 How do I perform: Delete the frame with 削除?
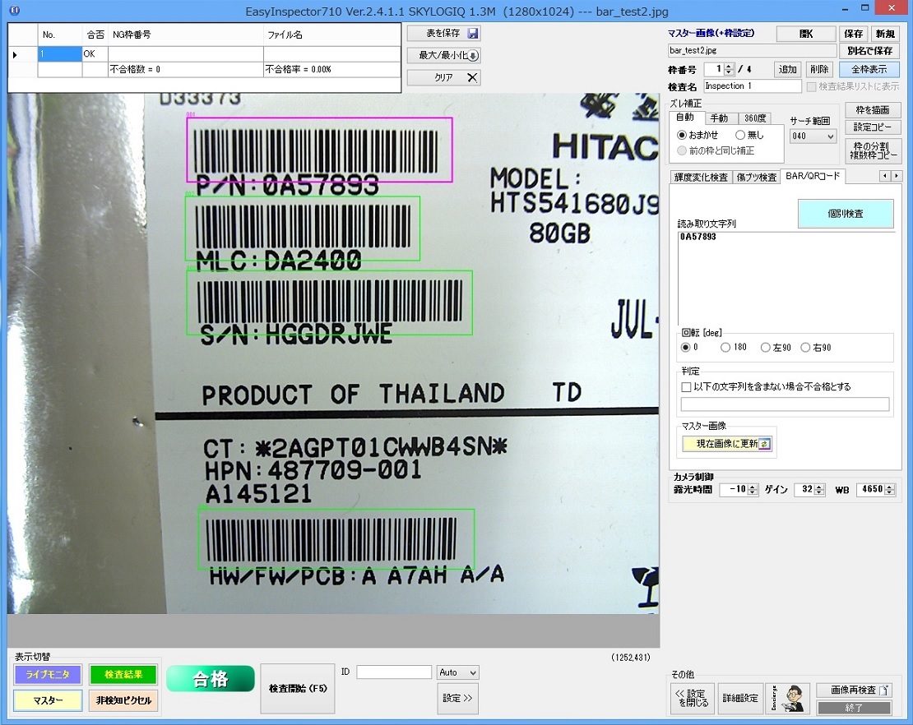[x=819, y=69]
